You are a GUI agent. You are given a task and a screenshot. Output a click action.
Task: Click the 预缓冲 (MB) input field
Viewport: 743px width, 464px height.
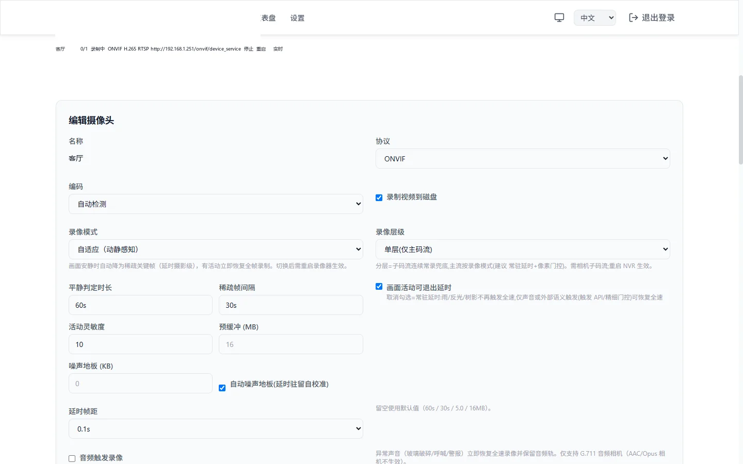[x=291, y=344]
